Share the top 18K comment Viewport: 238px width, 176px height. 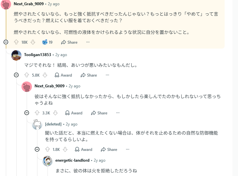click(x=69, y=42)
